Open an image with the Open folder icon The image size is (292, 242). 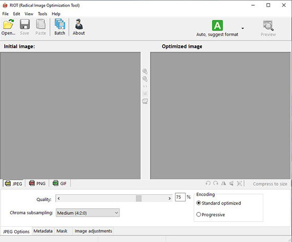(x=8, y=24)
